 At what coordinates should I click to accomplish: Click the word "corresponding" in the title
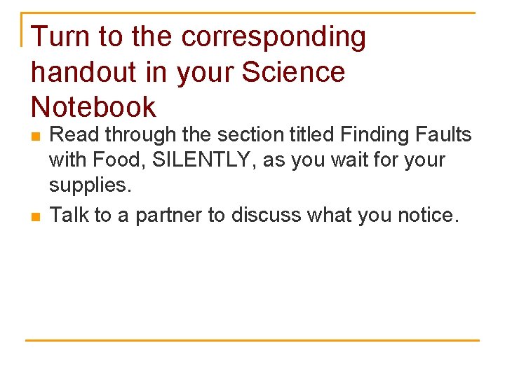pos(274,38)
